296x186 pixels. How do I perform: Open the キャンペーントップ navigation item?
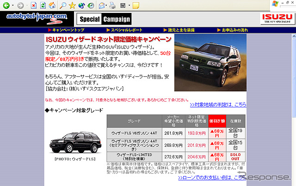(x=66, y=30)
